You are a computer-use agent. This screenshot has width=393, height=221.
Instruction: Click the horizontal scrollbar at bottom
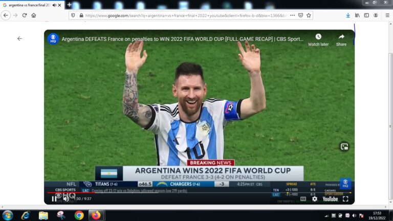[194, 207]
